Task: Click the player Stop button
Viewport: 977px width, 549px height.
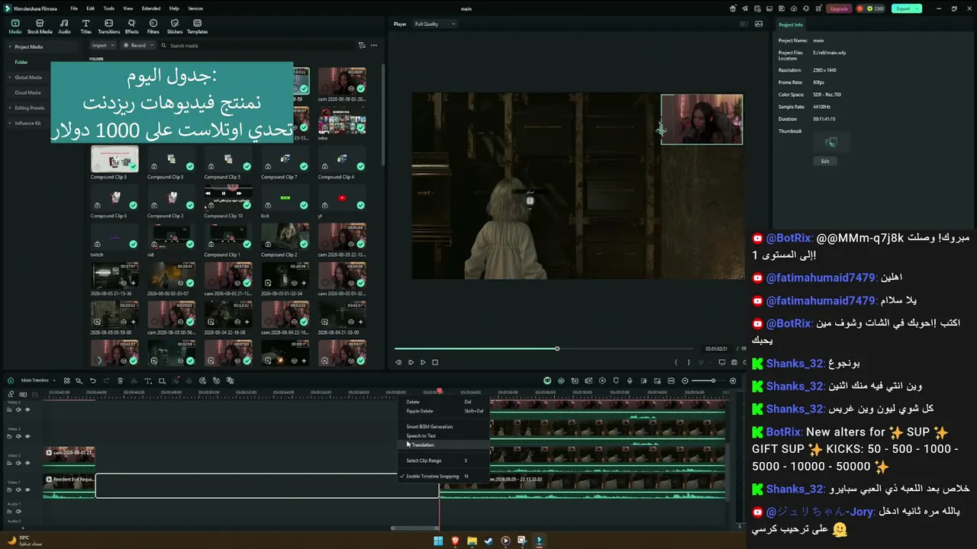Action: (x=435, y=362)
